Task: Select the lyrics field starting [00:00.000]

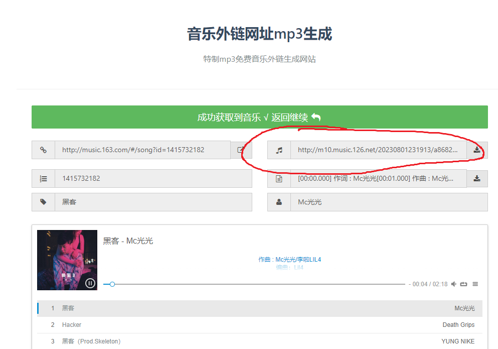Action: 378,178
